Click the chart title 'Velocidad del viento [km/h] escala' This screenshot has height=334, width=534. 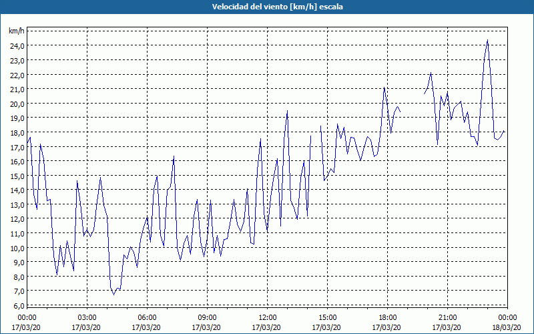[x=277, y=7]
